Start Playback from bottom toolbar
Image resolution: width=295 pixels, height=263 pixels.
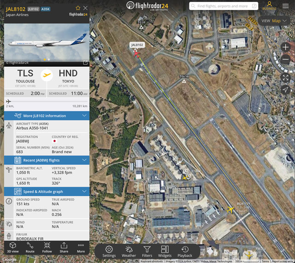[185, 251]
